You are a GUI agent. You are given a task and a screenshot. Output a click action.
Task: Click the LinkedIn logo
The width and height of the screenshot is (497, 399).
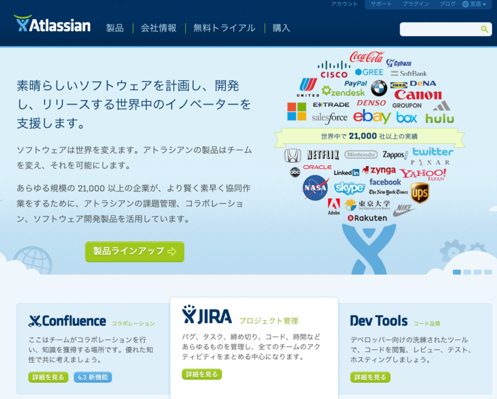pyautogui.click(x=347, y=173)
